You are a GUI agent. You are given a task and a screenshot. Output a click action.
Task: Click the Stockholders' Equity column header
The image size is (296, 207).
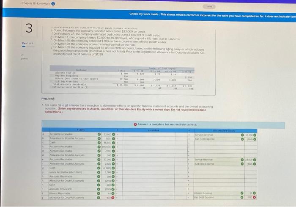click(224, 131)
